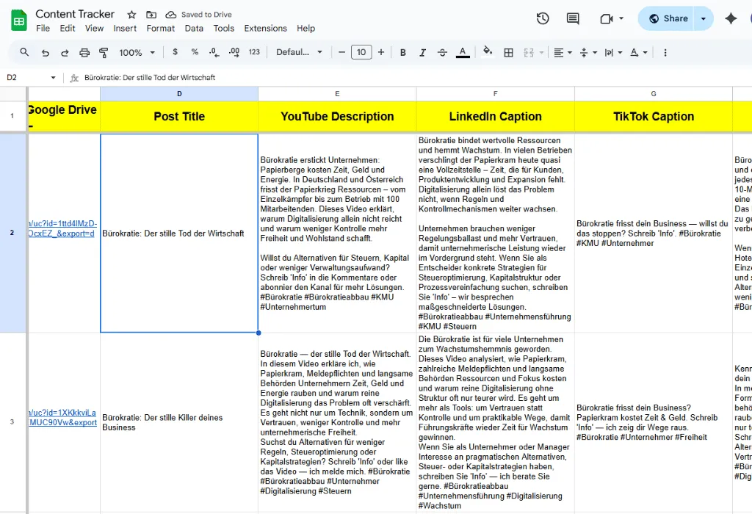
Task: Star the Content Tracker document
Action: point(131,15)
